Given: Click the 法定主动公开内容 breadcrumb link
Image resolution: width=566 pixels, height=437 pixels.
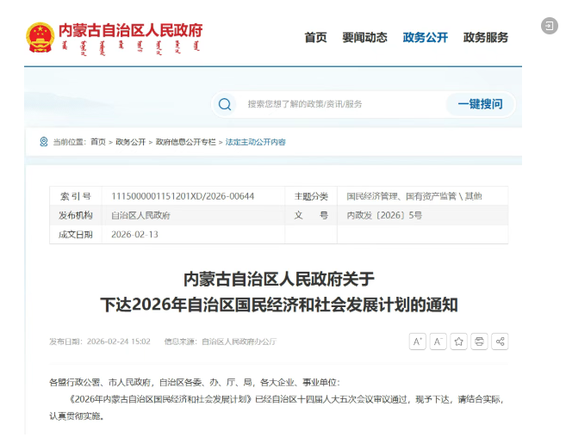Looking at the screenshot, I should tap(256, 142).
